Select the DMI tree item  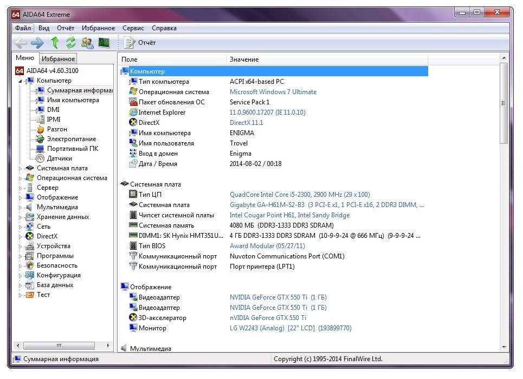[x=53, y=109]
